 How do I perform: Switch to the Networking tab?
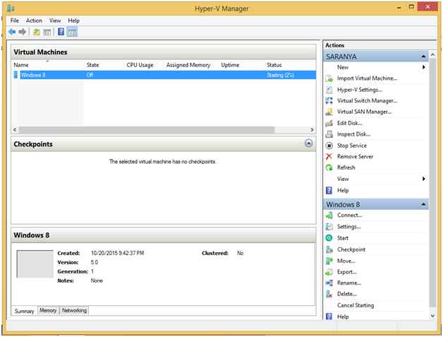pos(74,310)
